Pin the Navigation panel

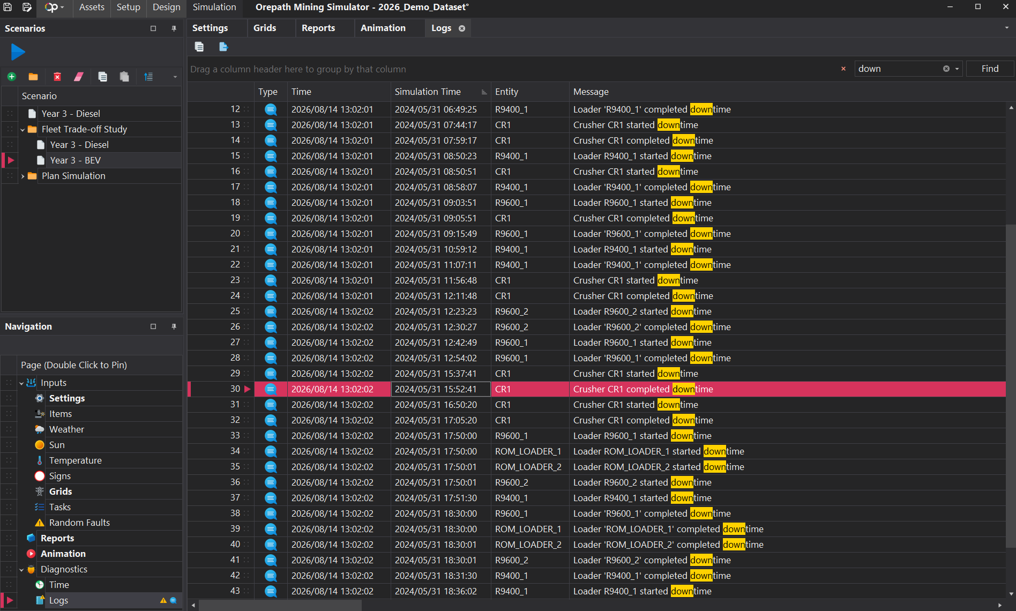pos(174,326)
